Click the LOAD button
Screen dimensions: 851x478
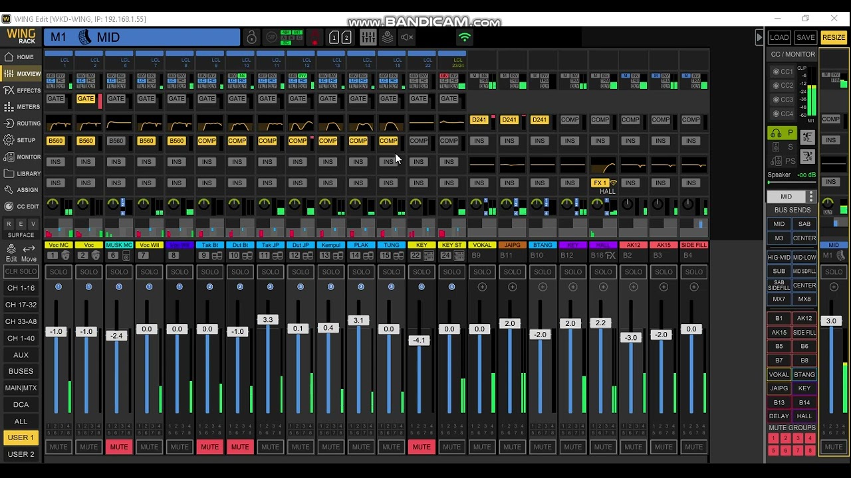point(779,38)
